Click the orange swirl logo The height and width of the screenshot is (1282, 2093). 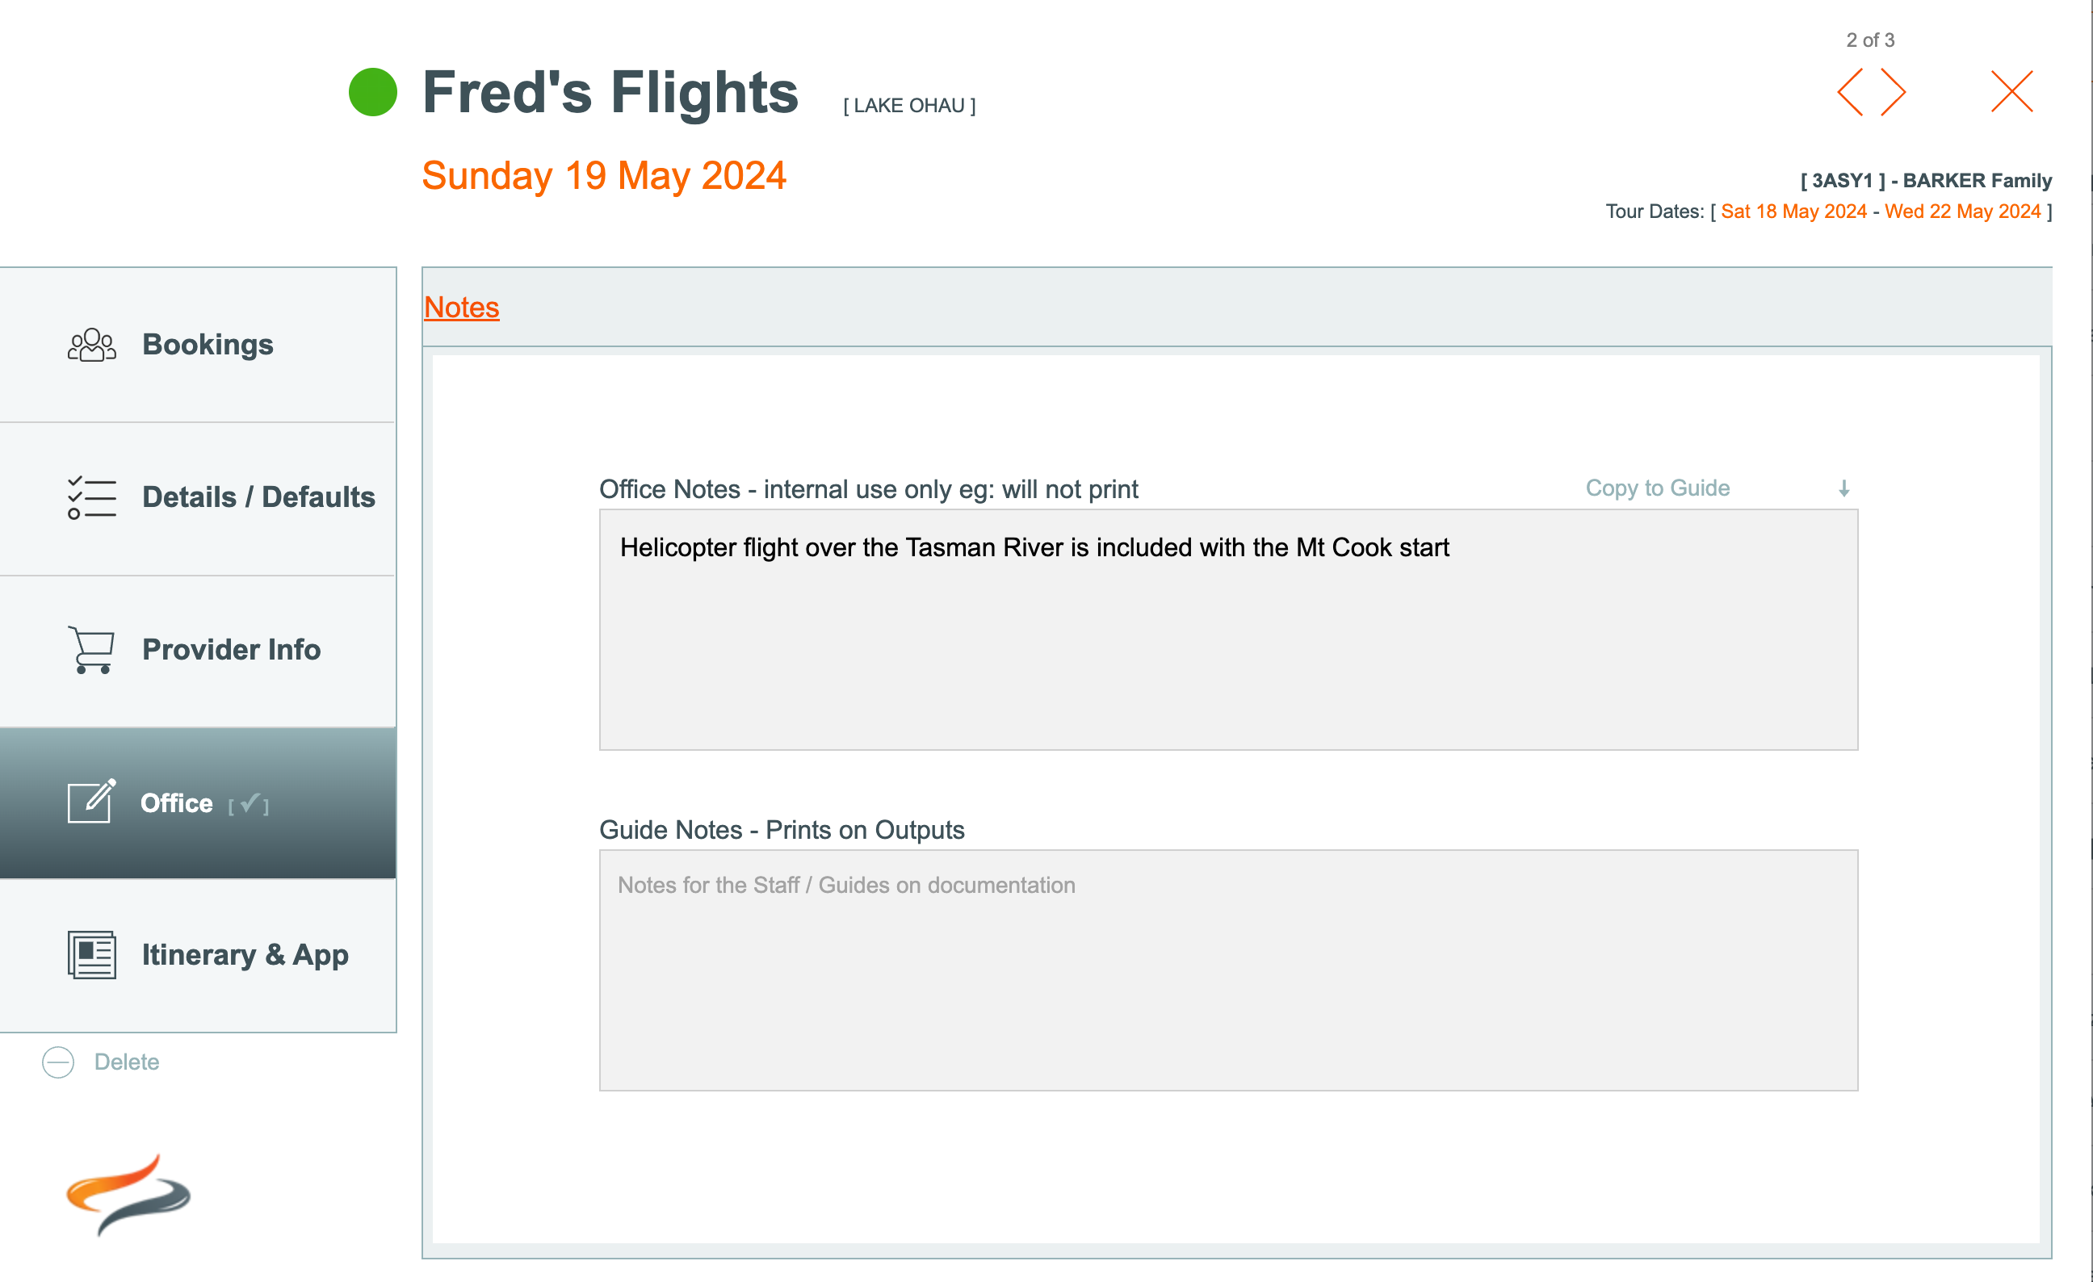pos(128,1194)
